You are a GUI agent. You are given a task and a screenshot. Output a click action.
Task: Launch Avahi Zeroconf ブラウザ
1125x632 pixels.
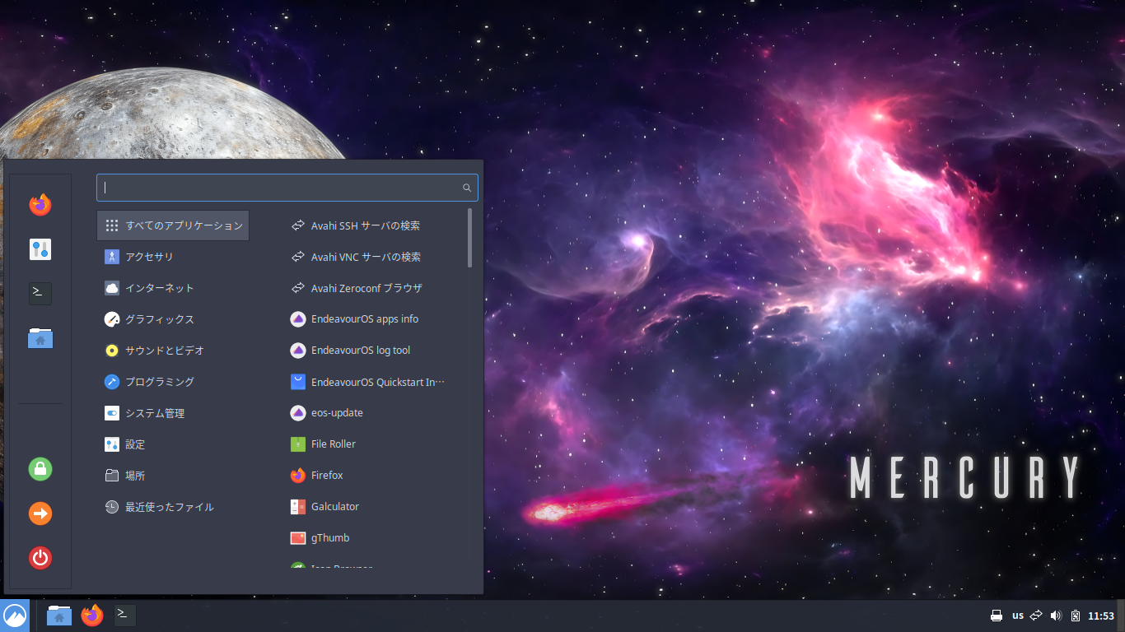pyautogui.click(x=375, y=288)
